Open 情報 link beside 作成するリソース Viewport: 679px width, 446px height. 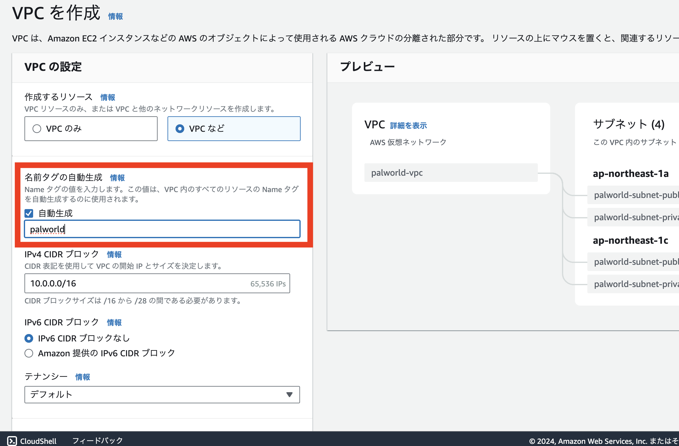pos(108,97)
